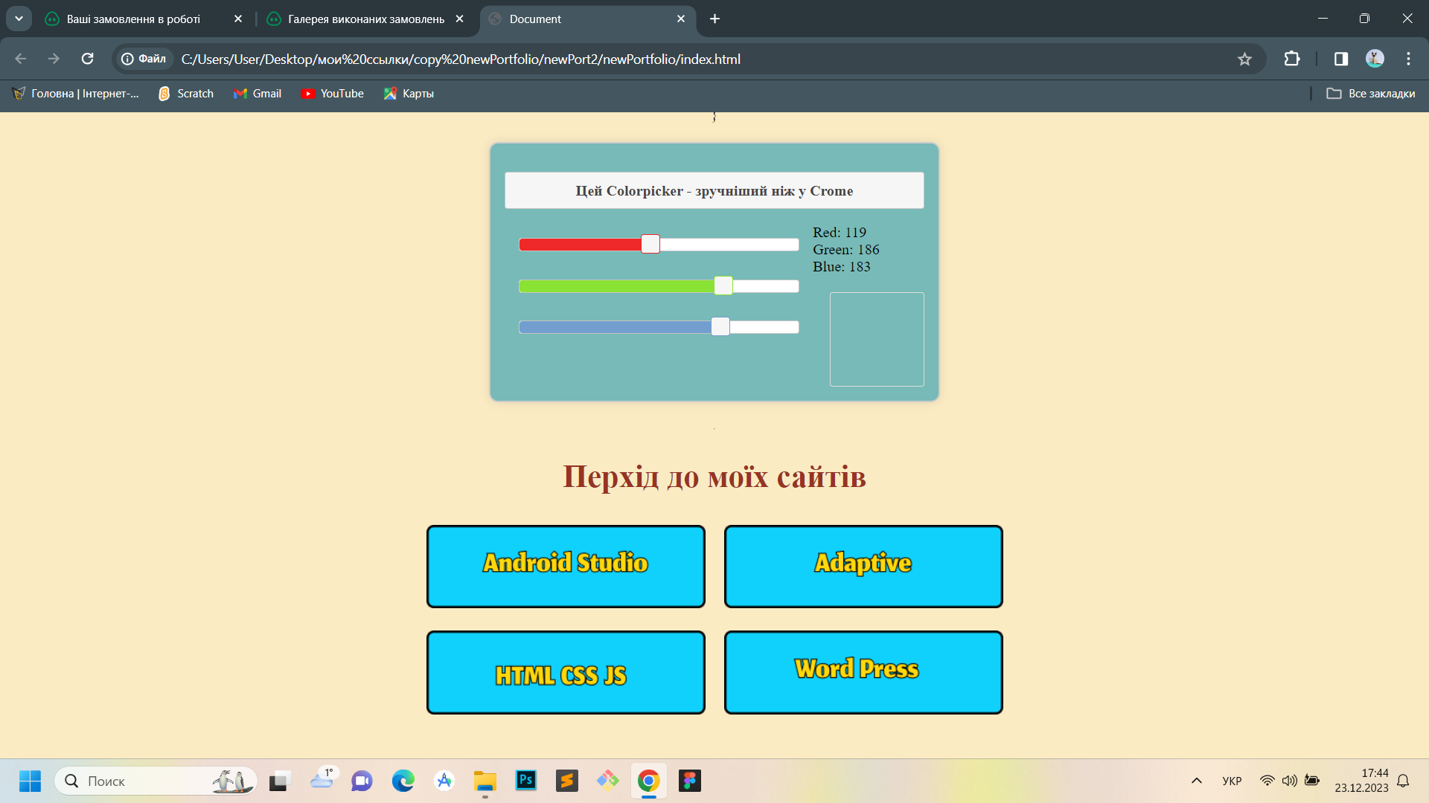The height and width of the screenshot is (803, 1429).
Task: Click the file site information icon
Action: (x=144, y=59)
